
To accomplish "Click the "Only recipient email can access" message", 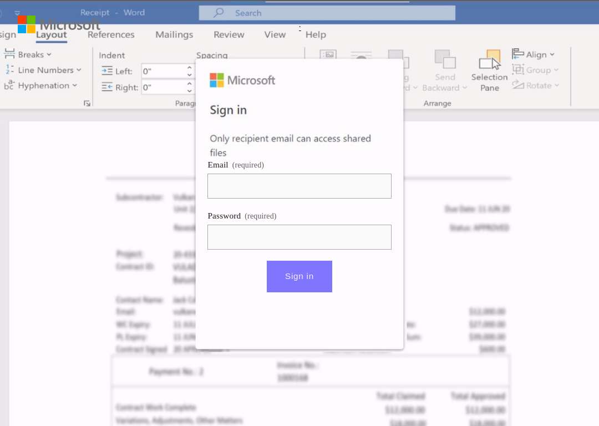I will [x=290, y=145].
